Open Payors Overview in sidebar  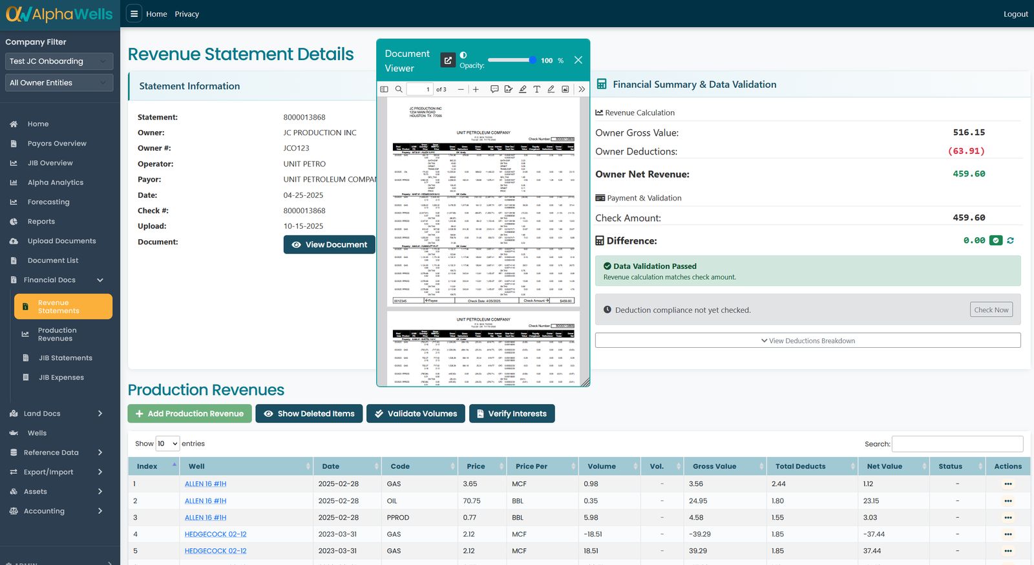coord(57,144)
